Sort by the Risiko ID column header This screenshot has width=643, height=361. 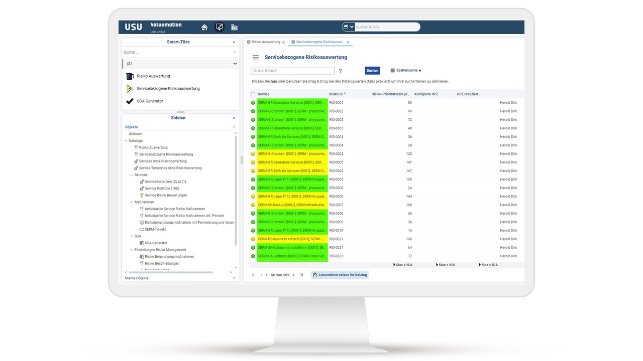[336, 94]
